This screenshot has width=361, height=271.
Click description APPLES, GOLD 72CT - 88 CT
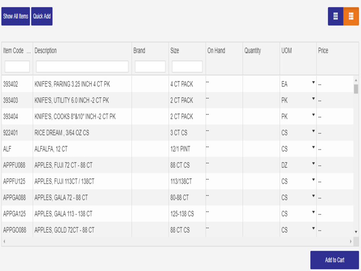click(x=65, y=230)
